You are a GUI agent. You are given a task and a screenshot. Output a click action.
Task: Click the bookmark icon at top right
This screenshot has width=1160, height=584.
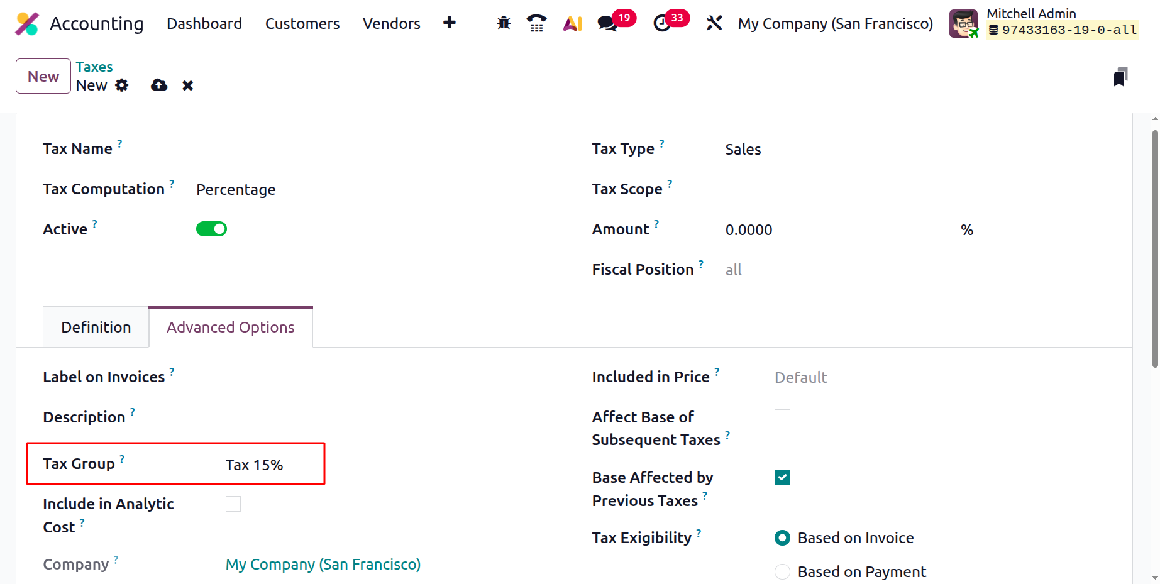pos(1120,77)
